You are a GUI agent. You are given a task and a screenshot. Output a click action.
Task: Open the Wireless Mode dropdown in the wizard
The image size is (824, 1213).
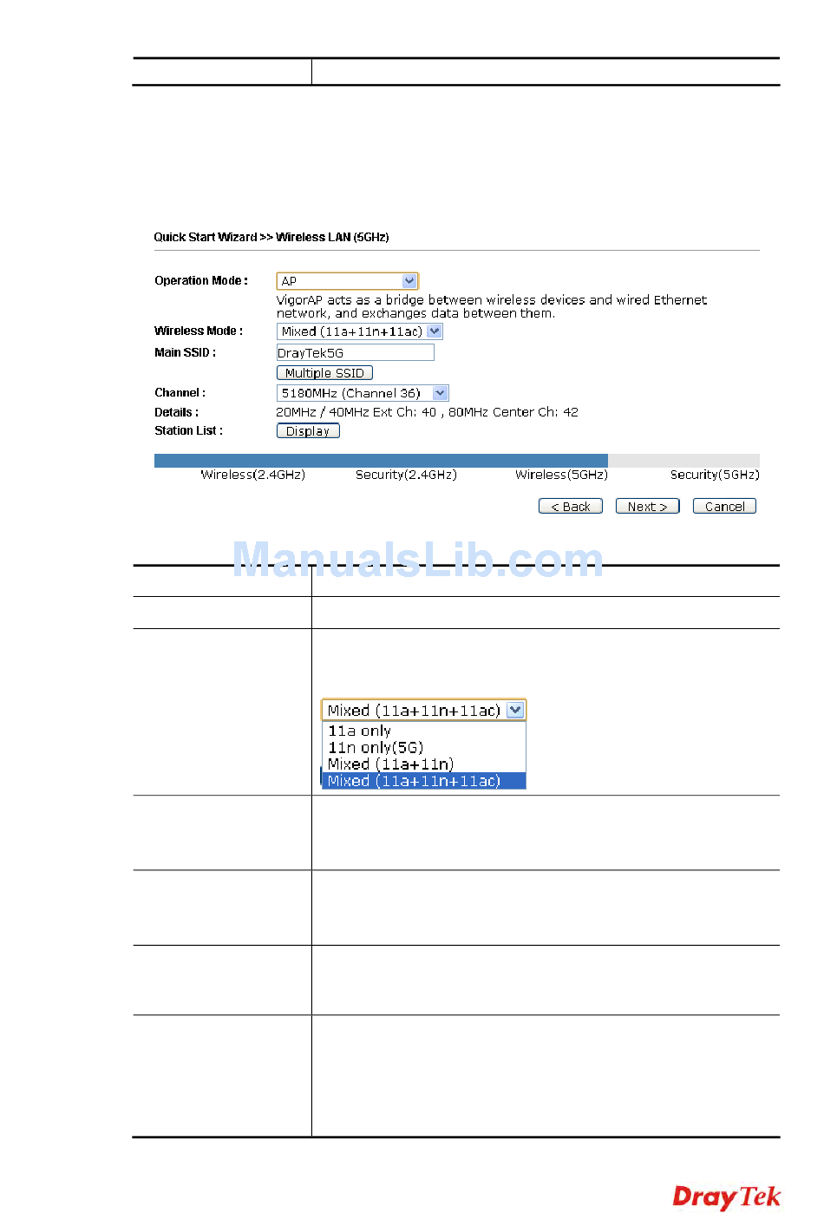(x=360, y=331)
